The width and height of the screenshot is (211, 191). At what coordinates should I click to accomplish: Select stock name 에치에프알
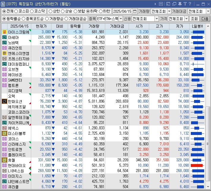tap(17, 107)
